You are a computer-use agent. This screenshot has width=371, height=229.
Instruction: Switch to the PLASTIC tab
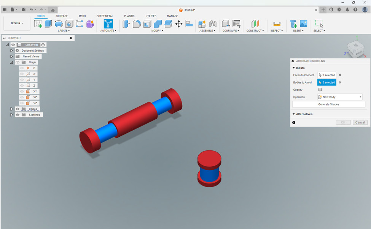(x=129, y=16)
